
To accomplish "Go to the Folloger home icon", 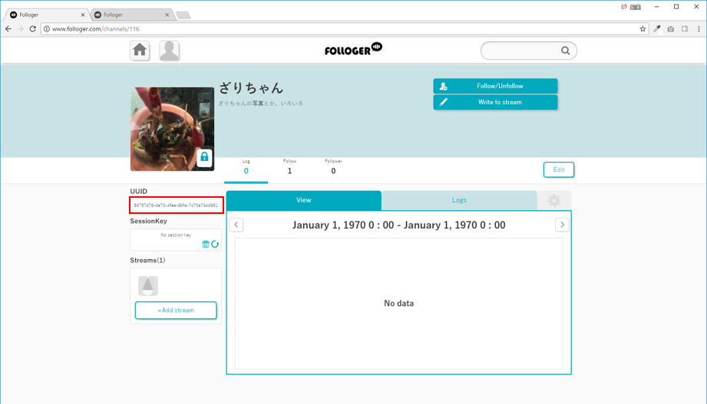I will [x=140, y=51].
